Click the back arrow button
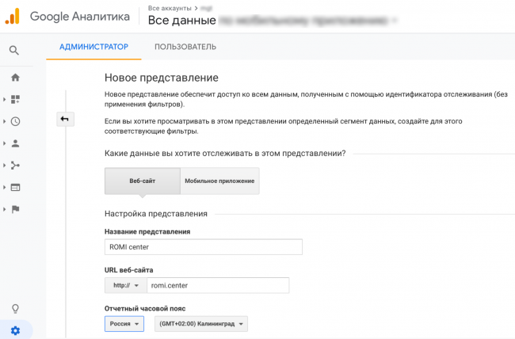This screenshot has height=339, width=515. 64,119
